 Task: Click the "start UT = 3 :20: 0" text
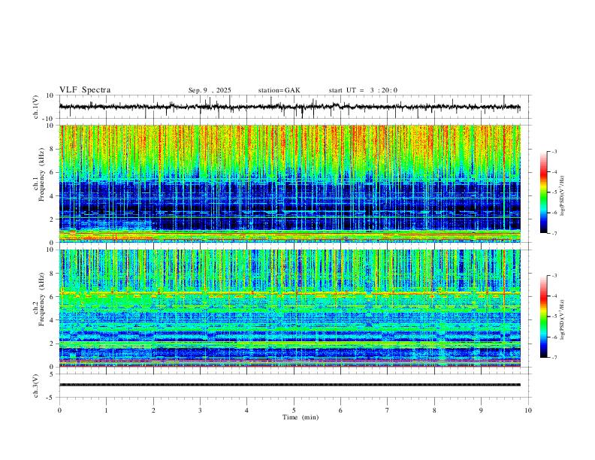(363, 90)
